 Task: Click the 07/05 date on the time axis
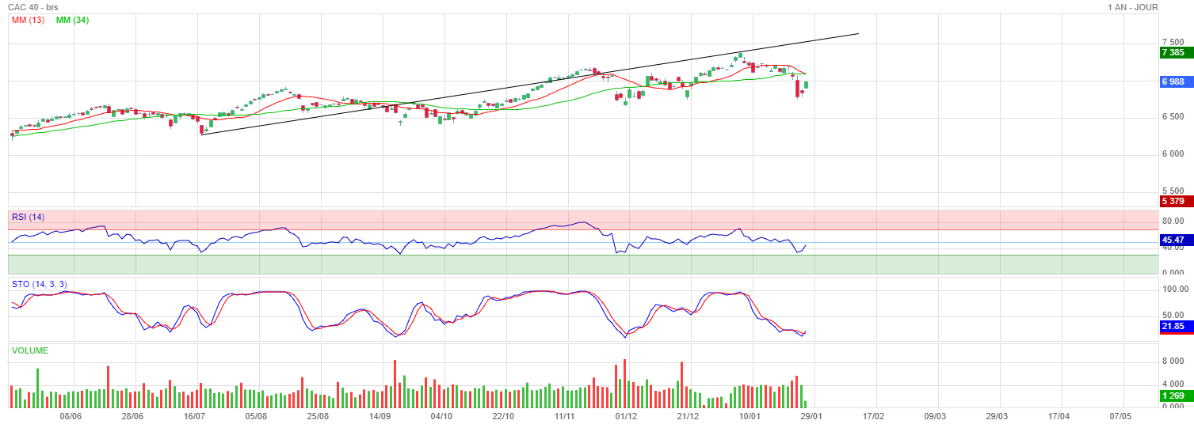(x=1120, y=416)
